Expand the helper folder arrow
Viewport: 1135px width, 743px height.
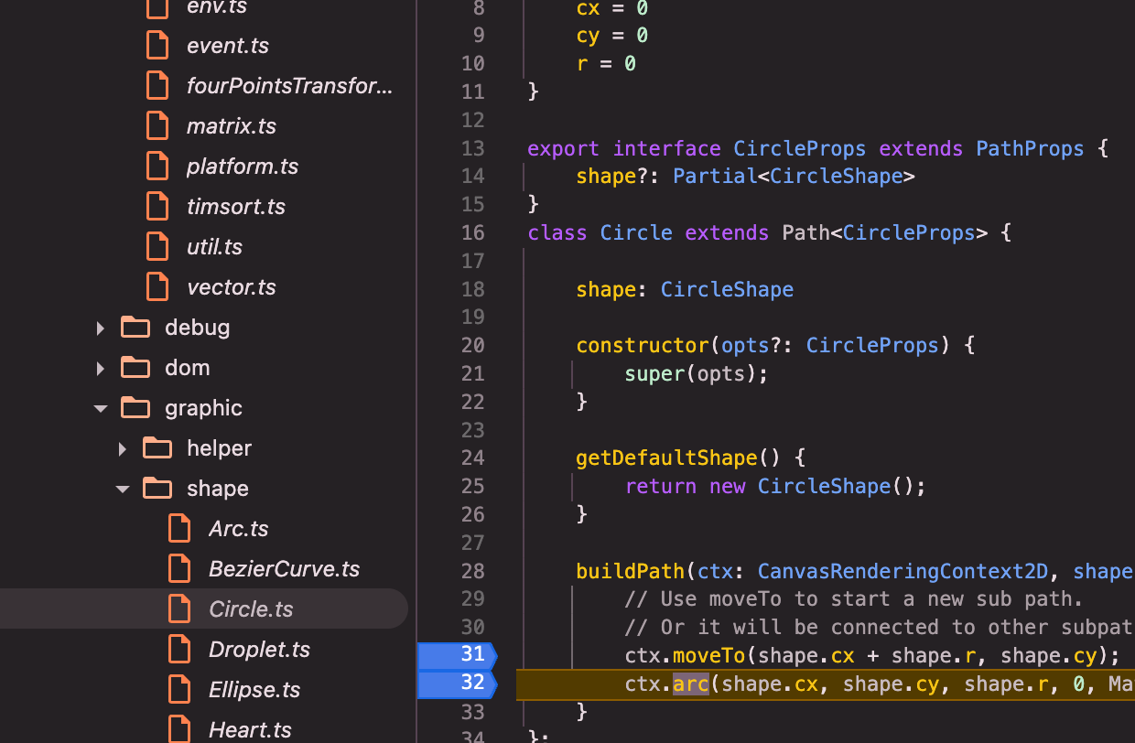click(x=123, y=448)
